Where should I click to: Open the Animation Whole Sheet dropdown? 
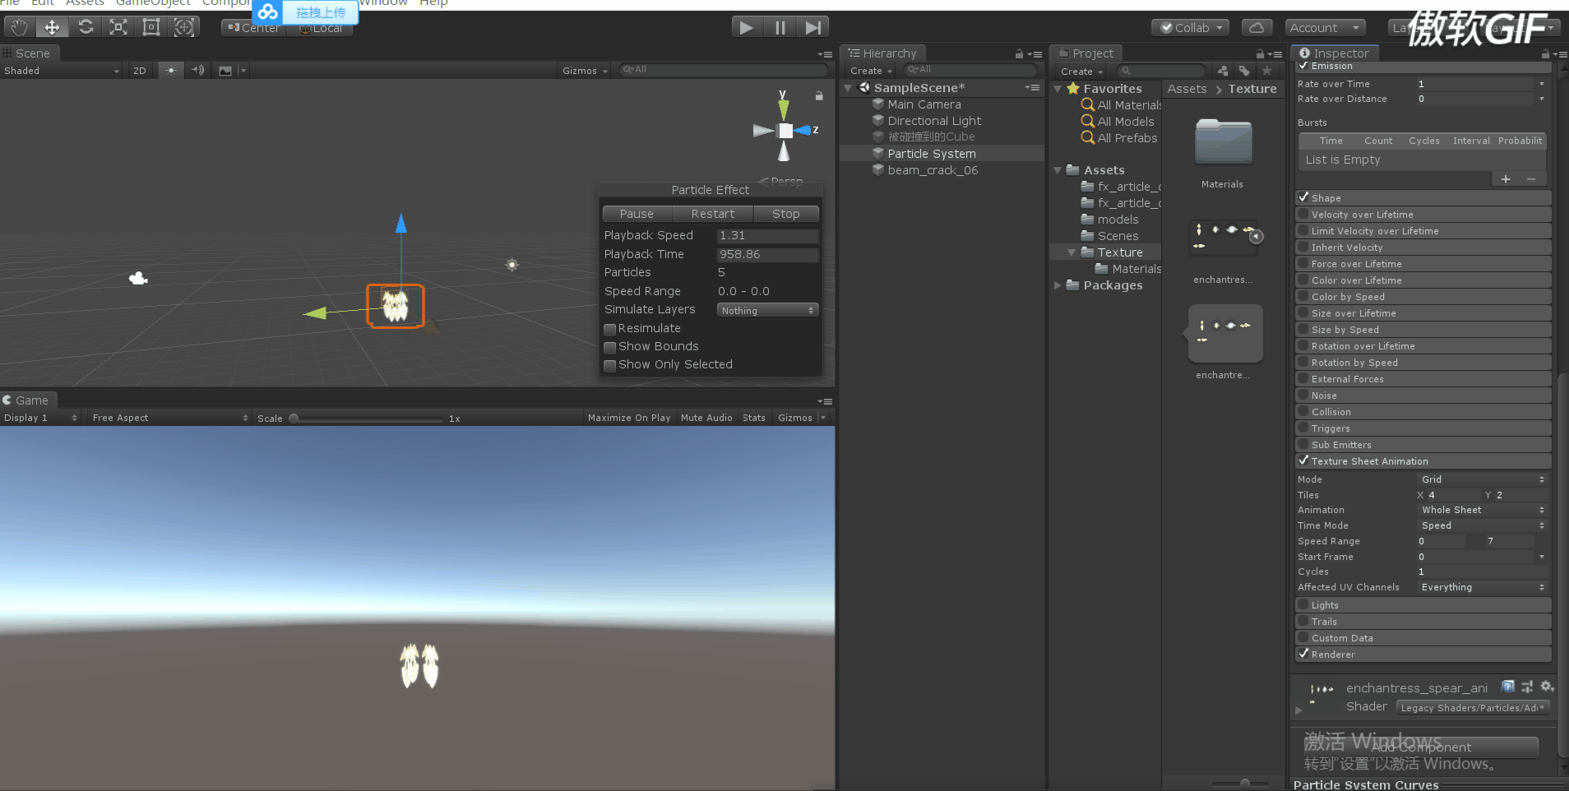pyautogui.click(x=1483, y=510)
